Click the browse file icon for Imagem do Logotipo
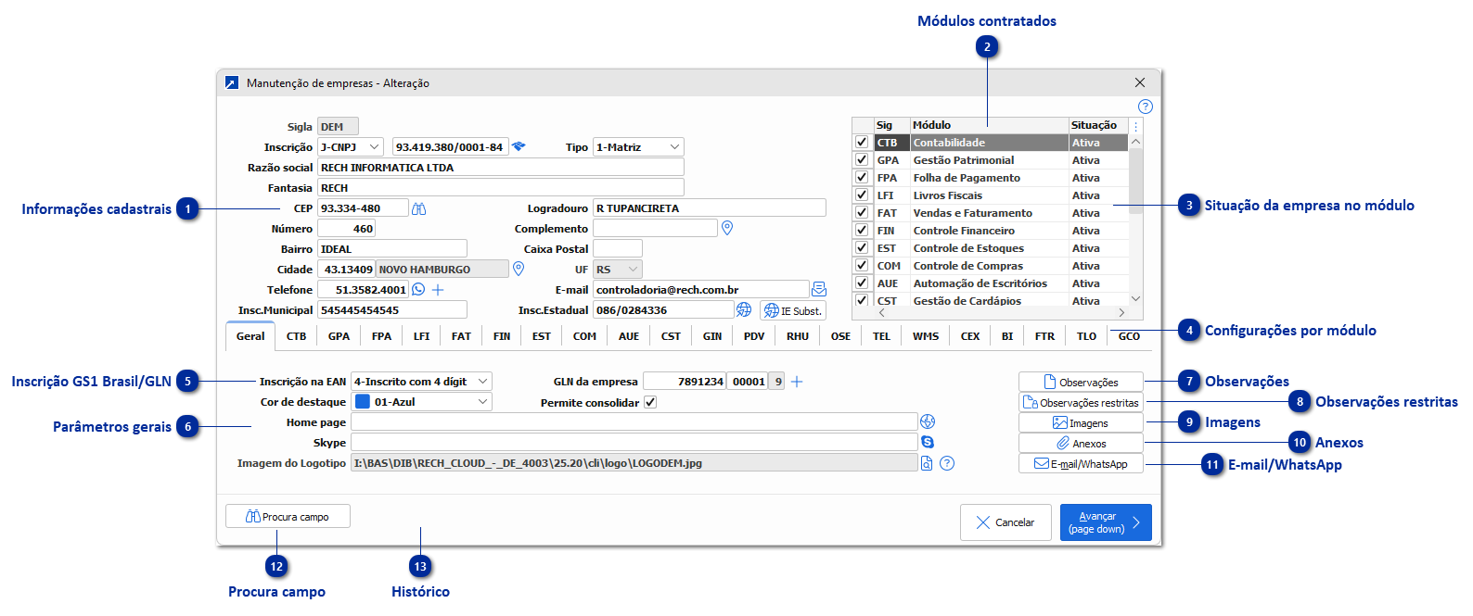1473x616 pixels. [927, 463]
